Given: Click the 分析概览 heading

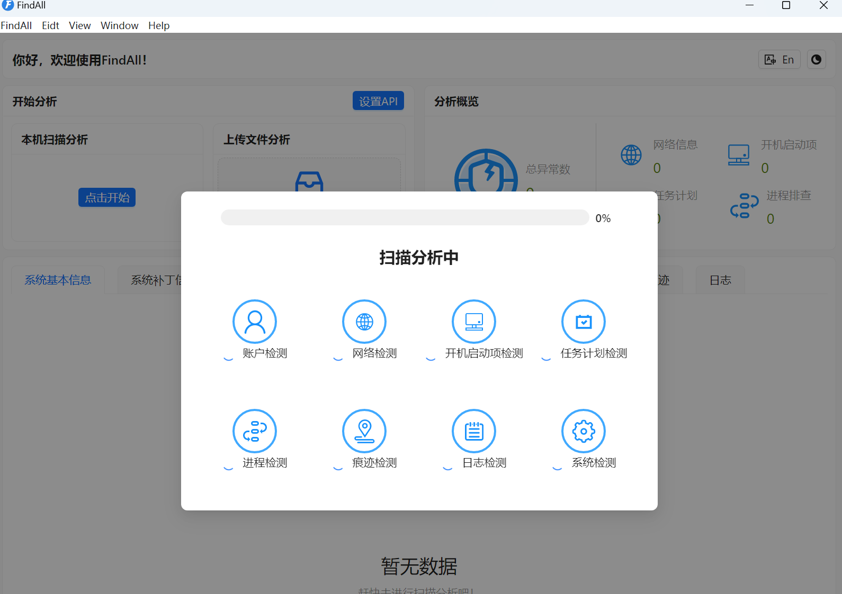Looking at the screenshot, I should click(456, 102).
